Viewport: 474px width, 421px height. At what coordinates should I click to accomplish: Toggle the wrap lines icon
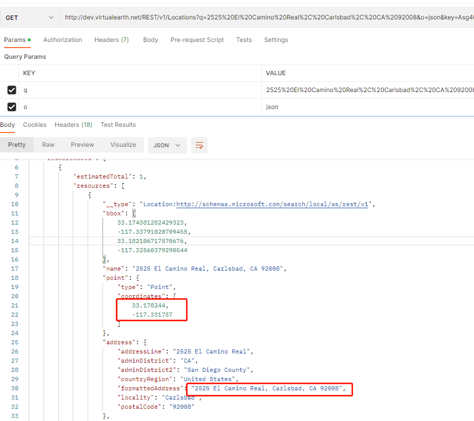point(199,145)
